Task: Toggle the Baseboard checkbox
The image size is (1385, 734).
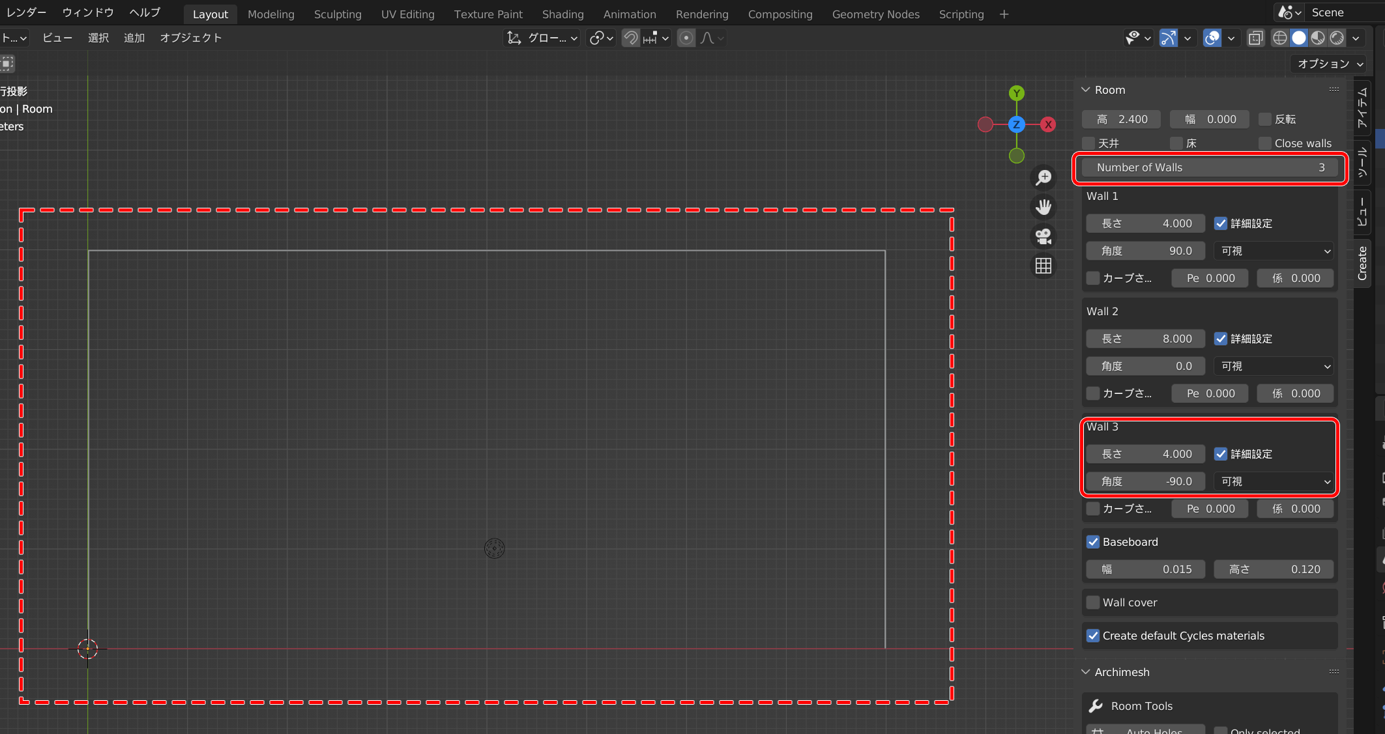Action: (1093, 542)
